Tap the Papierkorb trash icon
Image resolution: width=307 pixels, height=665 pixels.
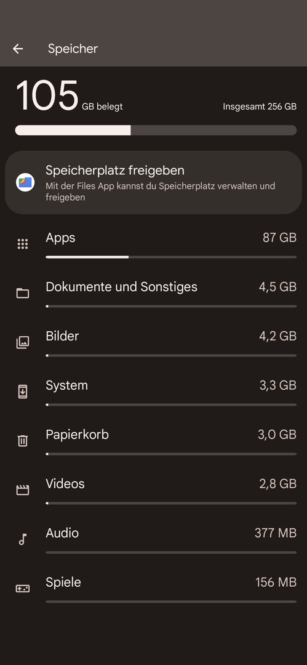23,441
